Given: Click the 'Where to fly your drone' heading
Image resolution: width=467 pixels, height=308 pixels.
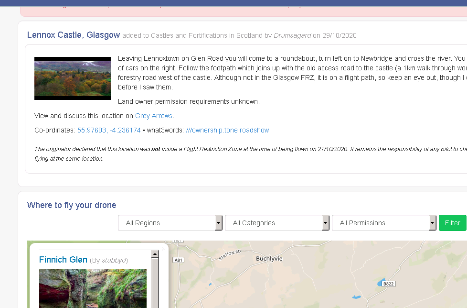Looking at the screenshot, I should point(72,205).
